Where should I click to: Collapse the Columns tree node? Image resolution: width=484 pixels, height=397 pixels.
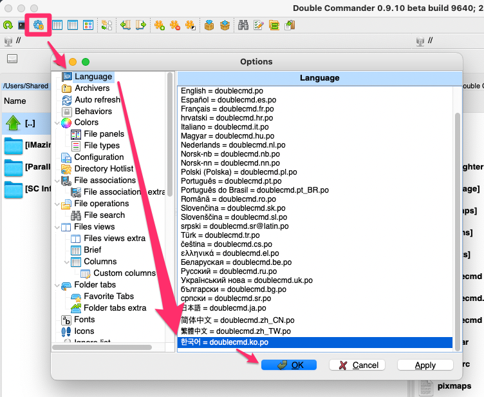pyautogui.click(x=67, y=262)
